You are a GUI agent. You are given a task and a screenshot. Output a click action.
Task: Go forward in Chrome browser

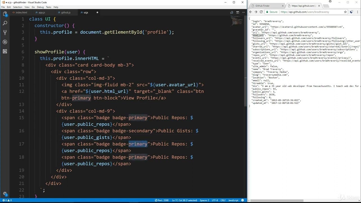256,12
